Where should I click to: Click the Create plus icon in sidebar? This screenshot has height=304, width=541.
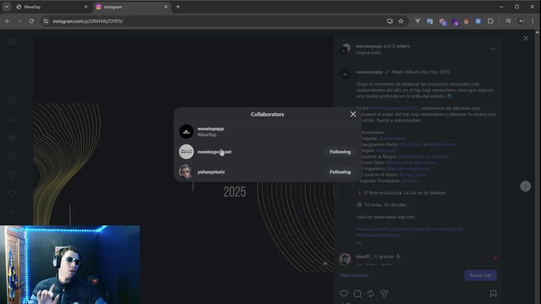coord(12,212)
